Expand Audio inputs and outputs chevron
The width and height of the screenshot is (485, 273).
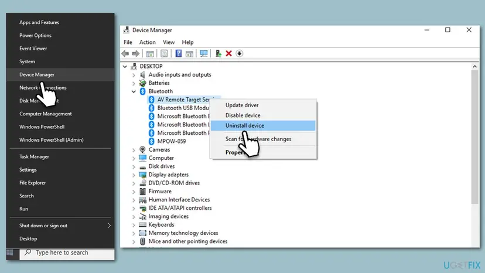click(134, 75)
